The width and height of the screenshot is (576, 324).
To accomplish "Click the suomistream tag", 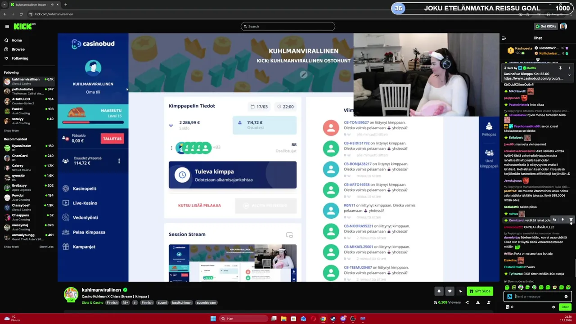I will pyautogui.click(x=206, y=302).
